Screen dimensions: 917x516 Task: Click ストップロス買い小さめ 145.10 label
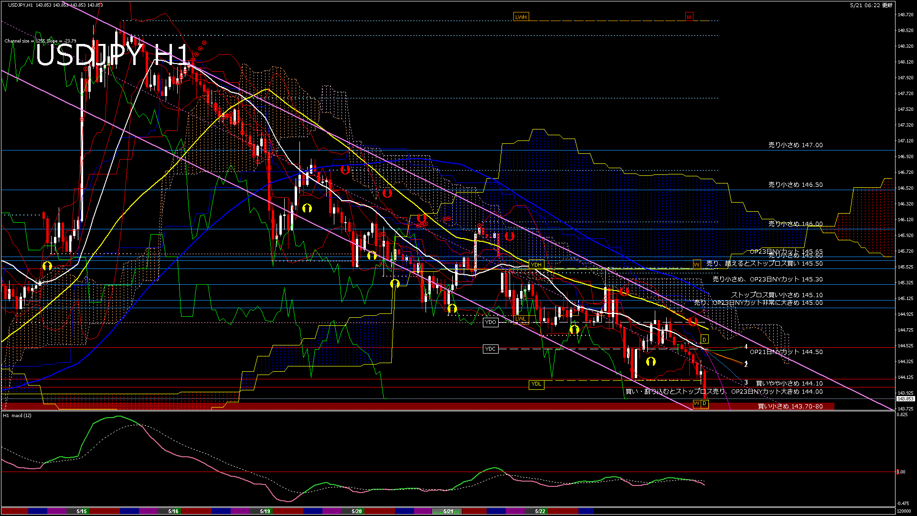(777, 295)
